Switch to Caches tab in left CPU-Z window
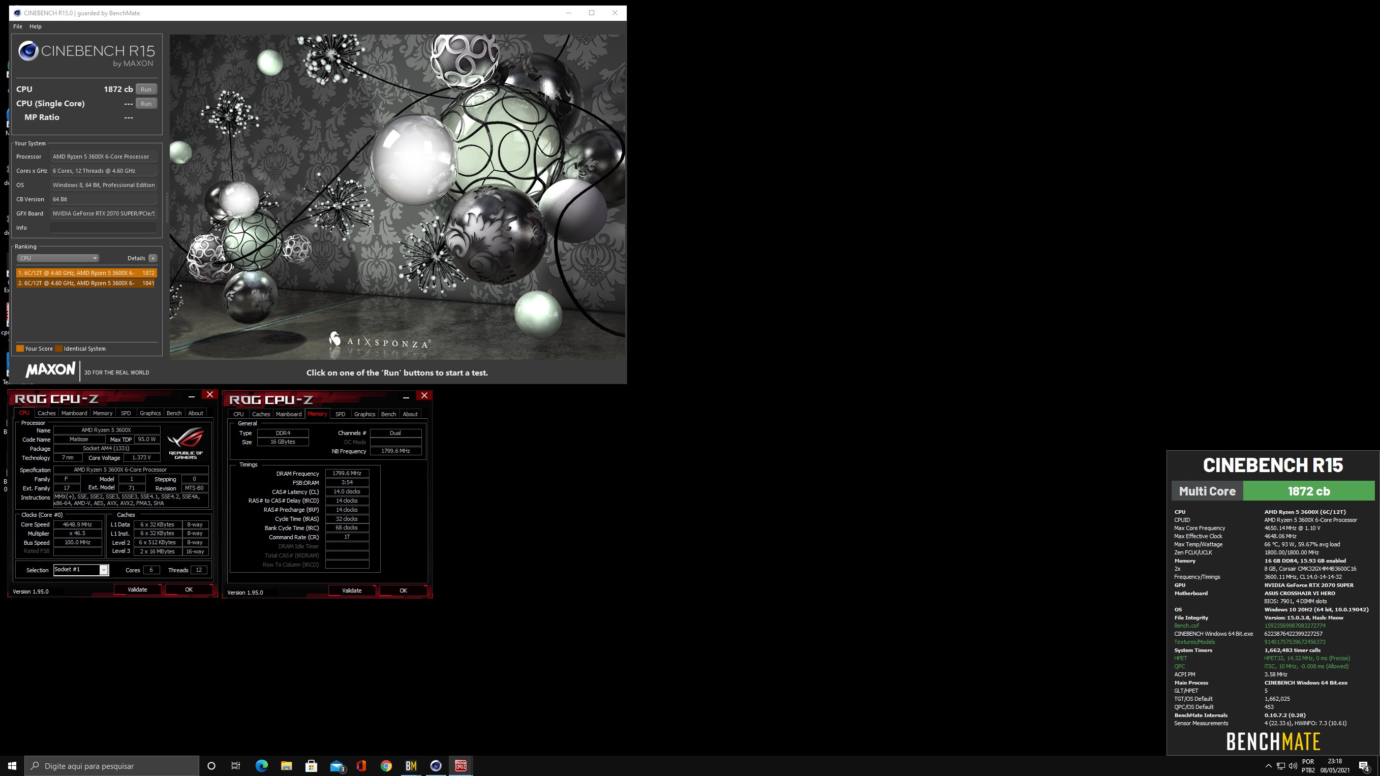 pos(47,413)
